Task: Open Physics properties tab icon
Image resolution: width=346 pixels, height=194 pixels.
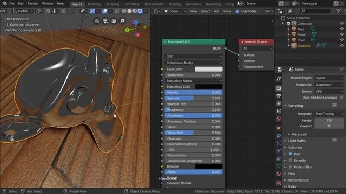Action: pos(278,151)
